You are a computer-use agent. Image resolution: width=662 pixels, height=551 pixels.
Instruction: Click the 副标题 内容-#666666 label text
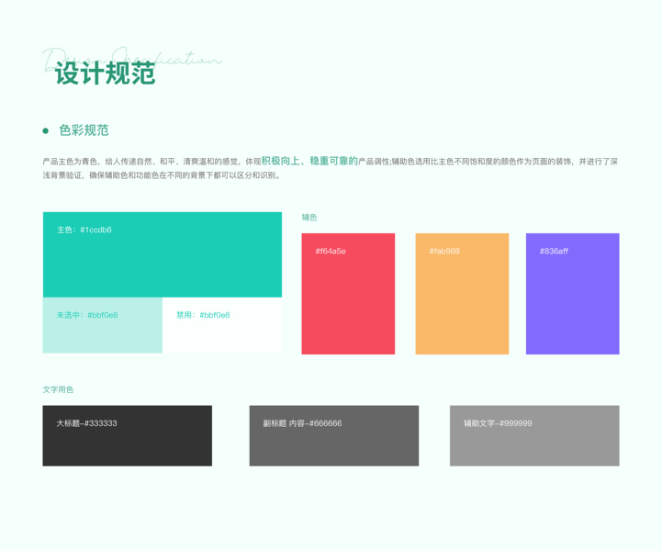coord(302,423)
